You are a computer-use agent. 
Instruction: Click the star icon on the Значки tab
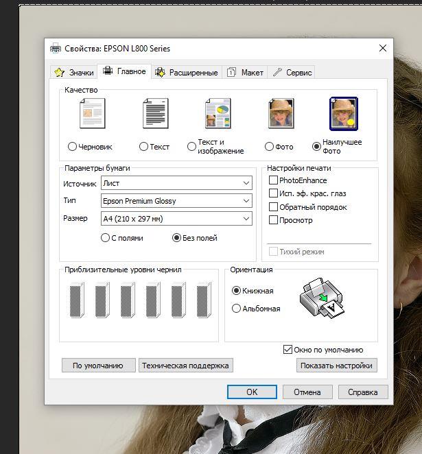tap(60, 73)
